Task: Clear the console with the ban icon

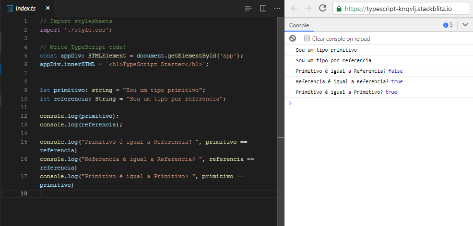Action: [x=293, y=38]
